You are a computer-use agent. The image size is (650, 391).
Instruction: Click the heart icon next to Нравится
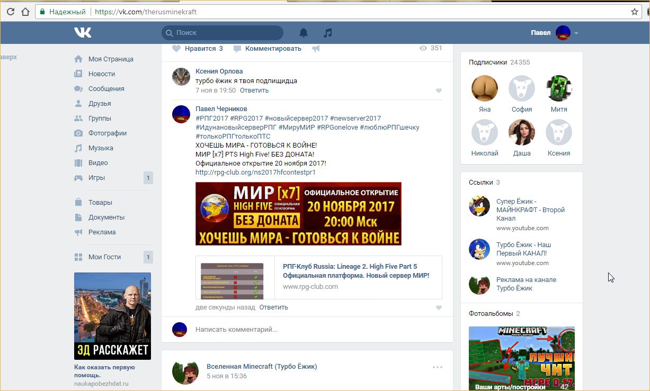[176, 48]
